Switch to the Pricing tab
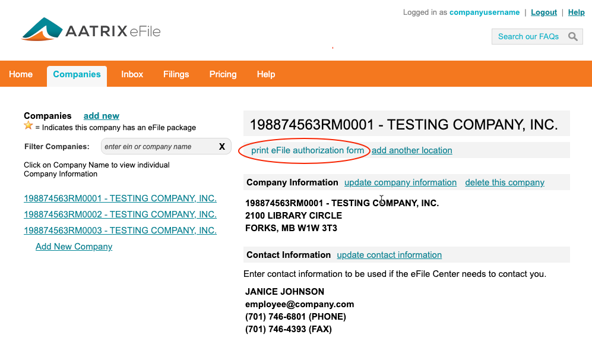Image resolution: width=592 pixels, height=347 pixels. click(223, 74)
